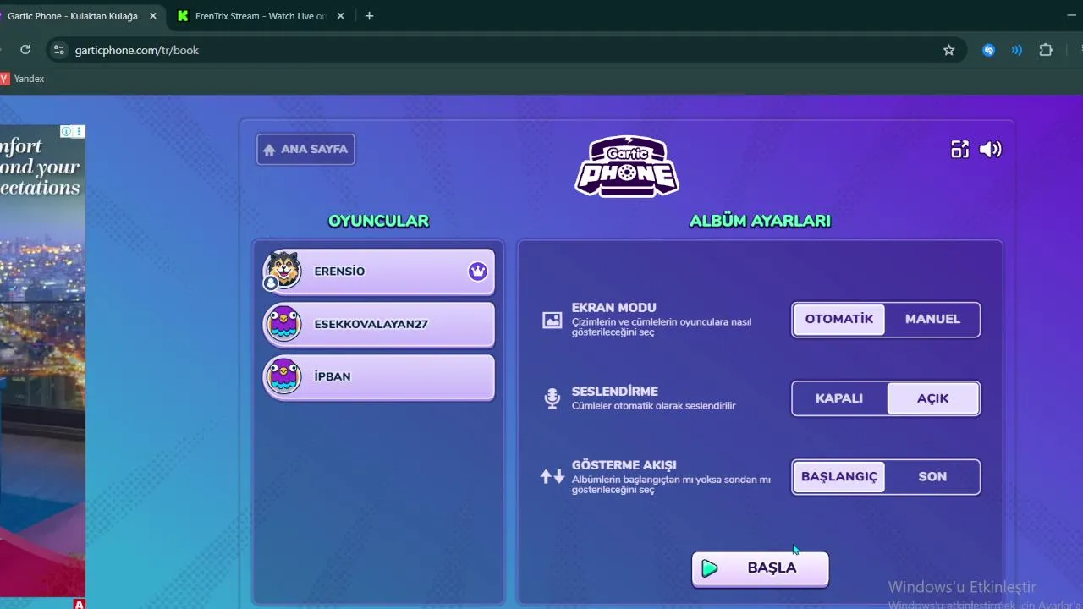Click the media casting waves icon

[x=1017, y=50]
